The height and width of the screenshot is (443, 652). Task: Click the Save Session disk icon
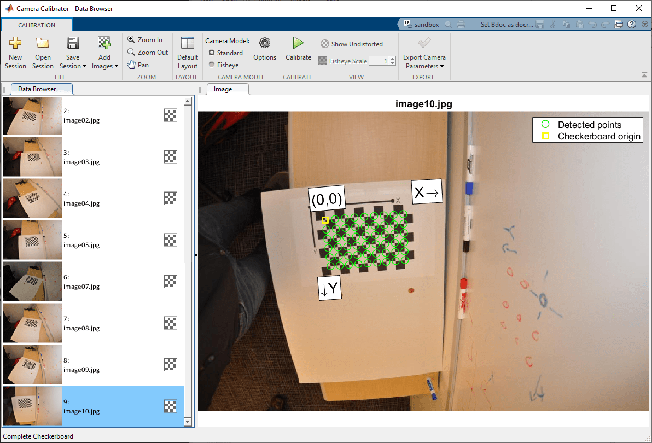(73, 43)
